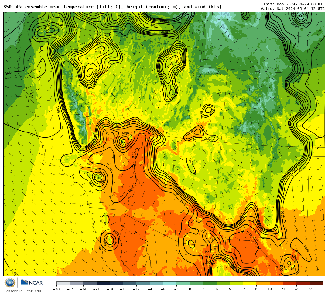Pick the aqua -6 to -3 colorbar swatch

[170, 283]
